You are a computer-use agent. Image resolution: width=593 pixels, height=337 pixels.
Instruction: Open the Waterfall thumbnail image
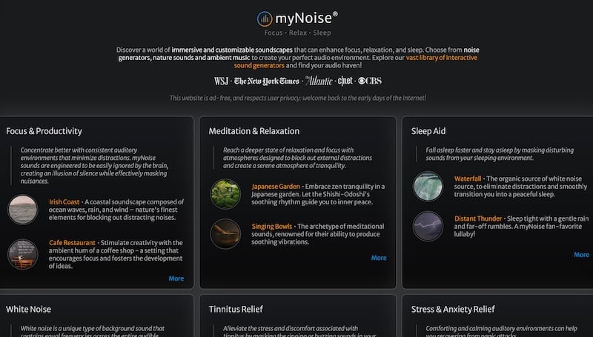click(x=428, y=186)
